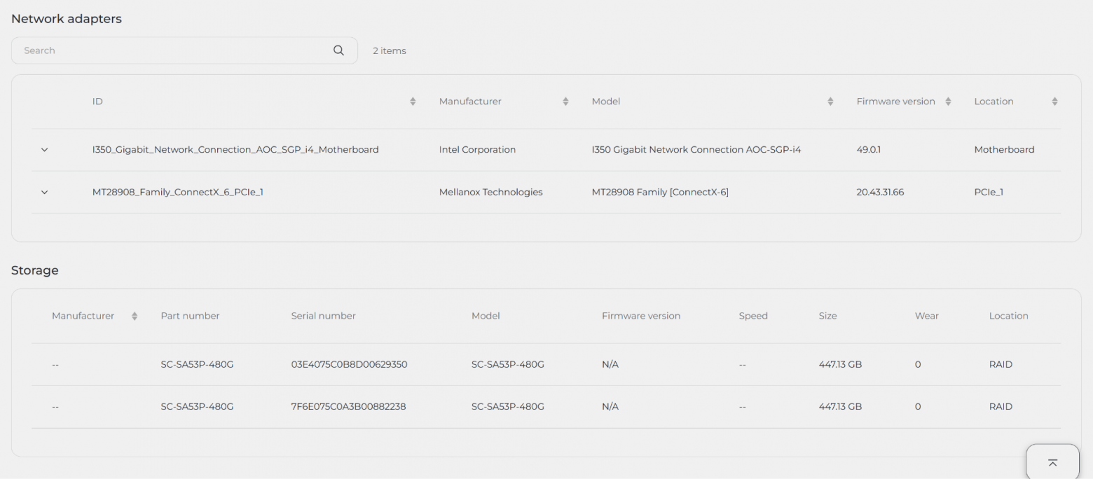Click the storage Part number column header
The height and width of the screenshot is (479, 1093).
pyautogui.click(x=190, y=316)
